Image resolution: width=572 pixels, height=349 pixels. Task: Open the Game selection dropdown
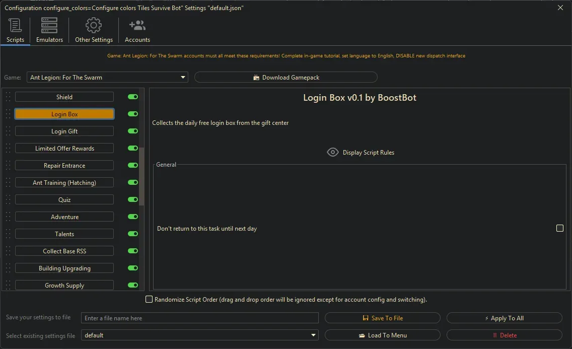click(x=107, y=78)
